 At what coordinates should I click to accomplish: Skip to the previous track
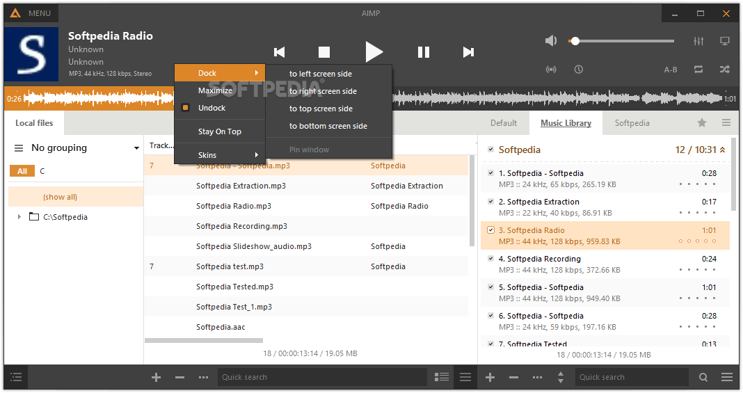(x=279, y=52)
